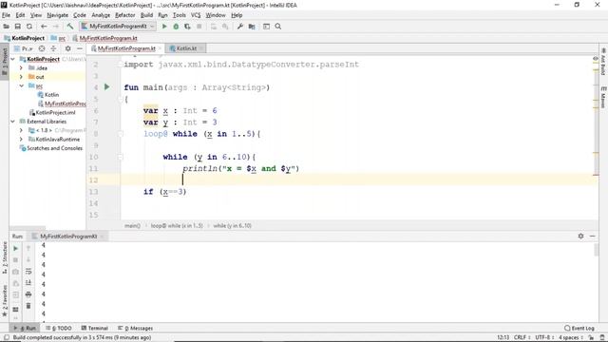Build project with the hammer icon
This screenshot has width=608, height=342.
tap(70, 27)
